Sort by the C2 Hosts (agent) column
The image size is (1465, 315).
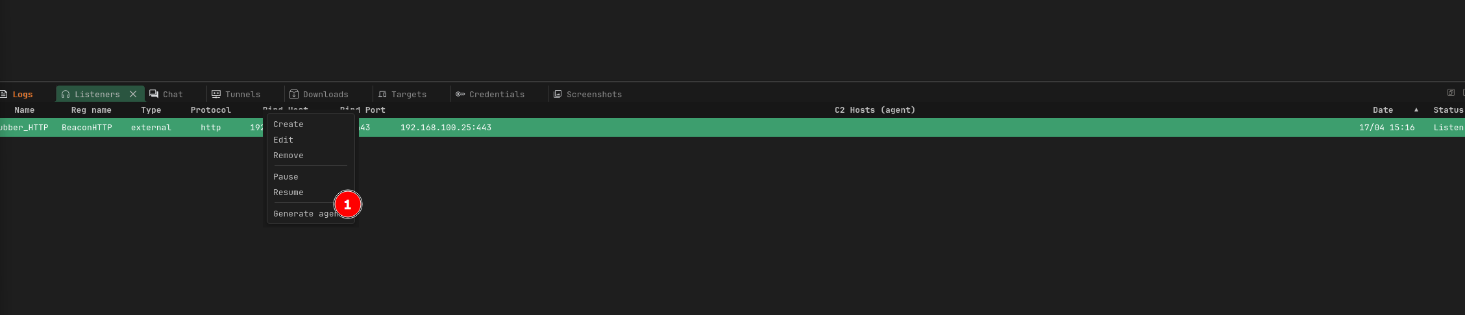click(874, 110)
